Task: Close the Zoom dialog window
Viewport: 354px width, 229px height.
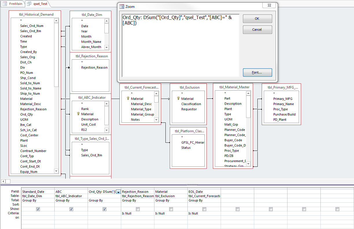Action: tap(269, 6)
